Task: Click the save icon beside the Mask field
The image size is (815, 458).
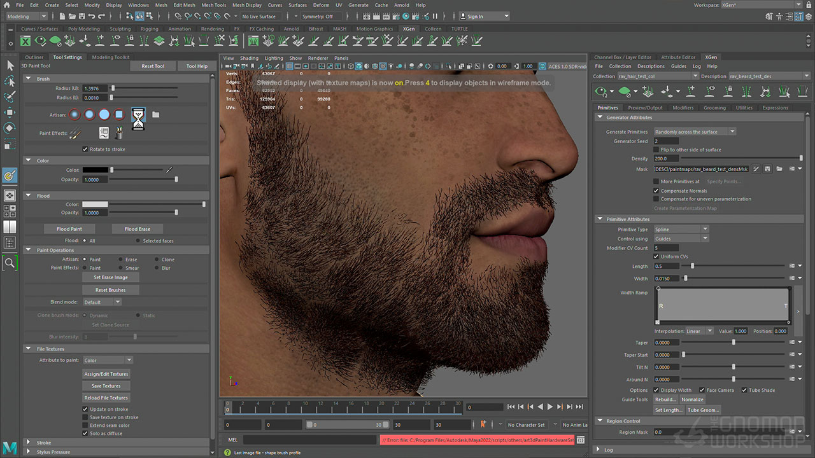Action: point(767,169)
